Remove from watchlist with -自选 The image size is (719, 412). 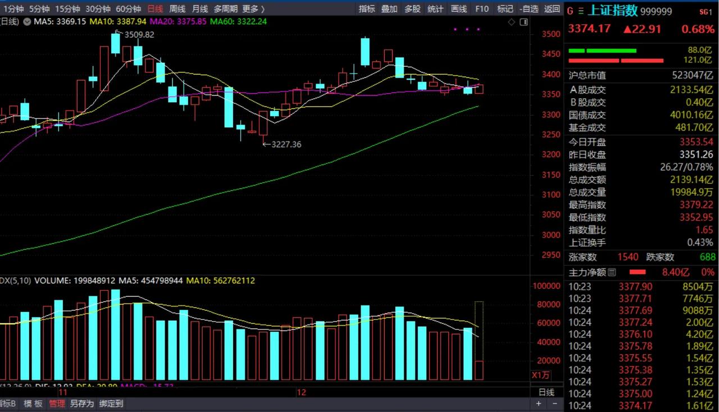pyautogui.click(x=529, y=9)
